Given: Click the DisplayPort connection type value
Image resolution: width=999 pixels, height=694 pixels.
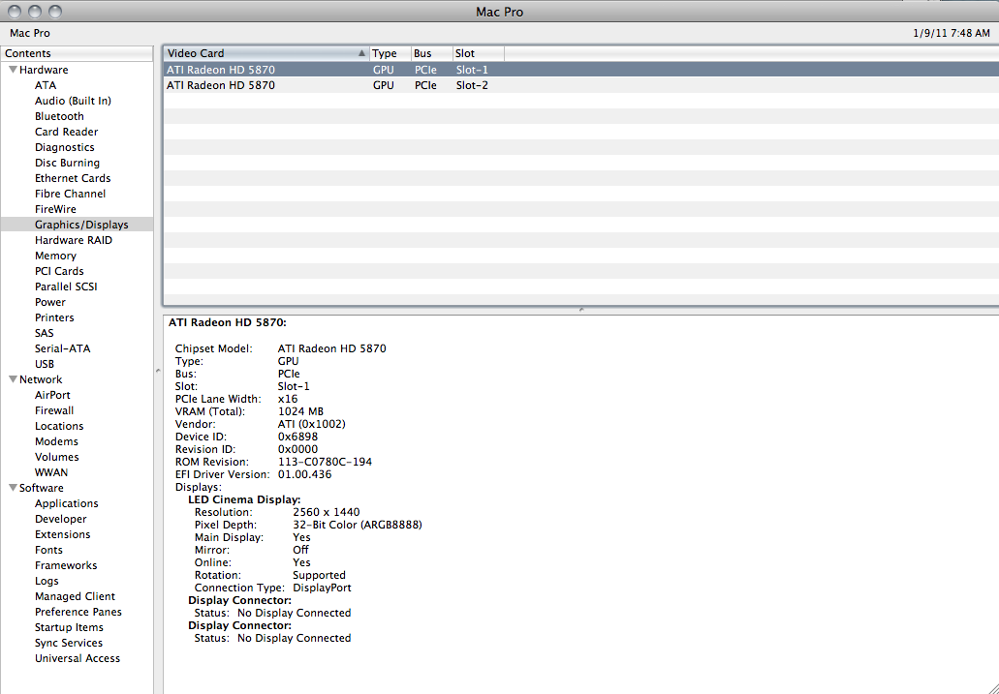Looking at the screenshot, I should click(x=322, y=588).
